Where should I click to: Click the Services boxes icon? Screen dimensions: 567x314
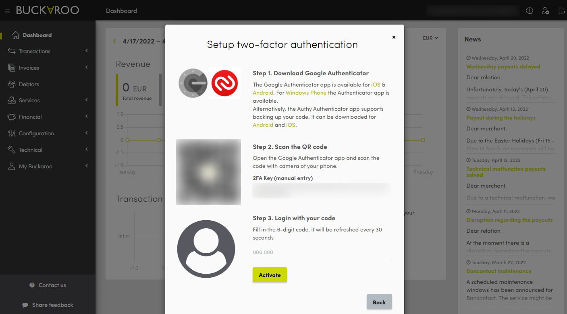pos(12,100)
